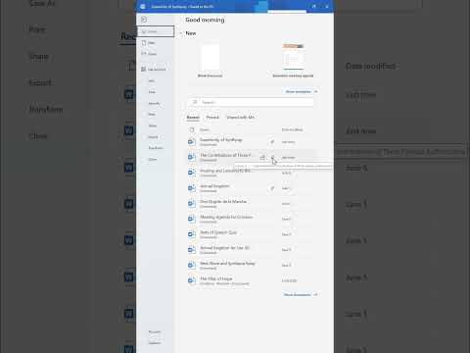Click the New page icon in sidebar
Viewport: 470px width, 353px height.
point(144,43)
